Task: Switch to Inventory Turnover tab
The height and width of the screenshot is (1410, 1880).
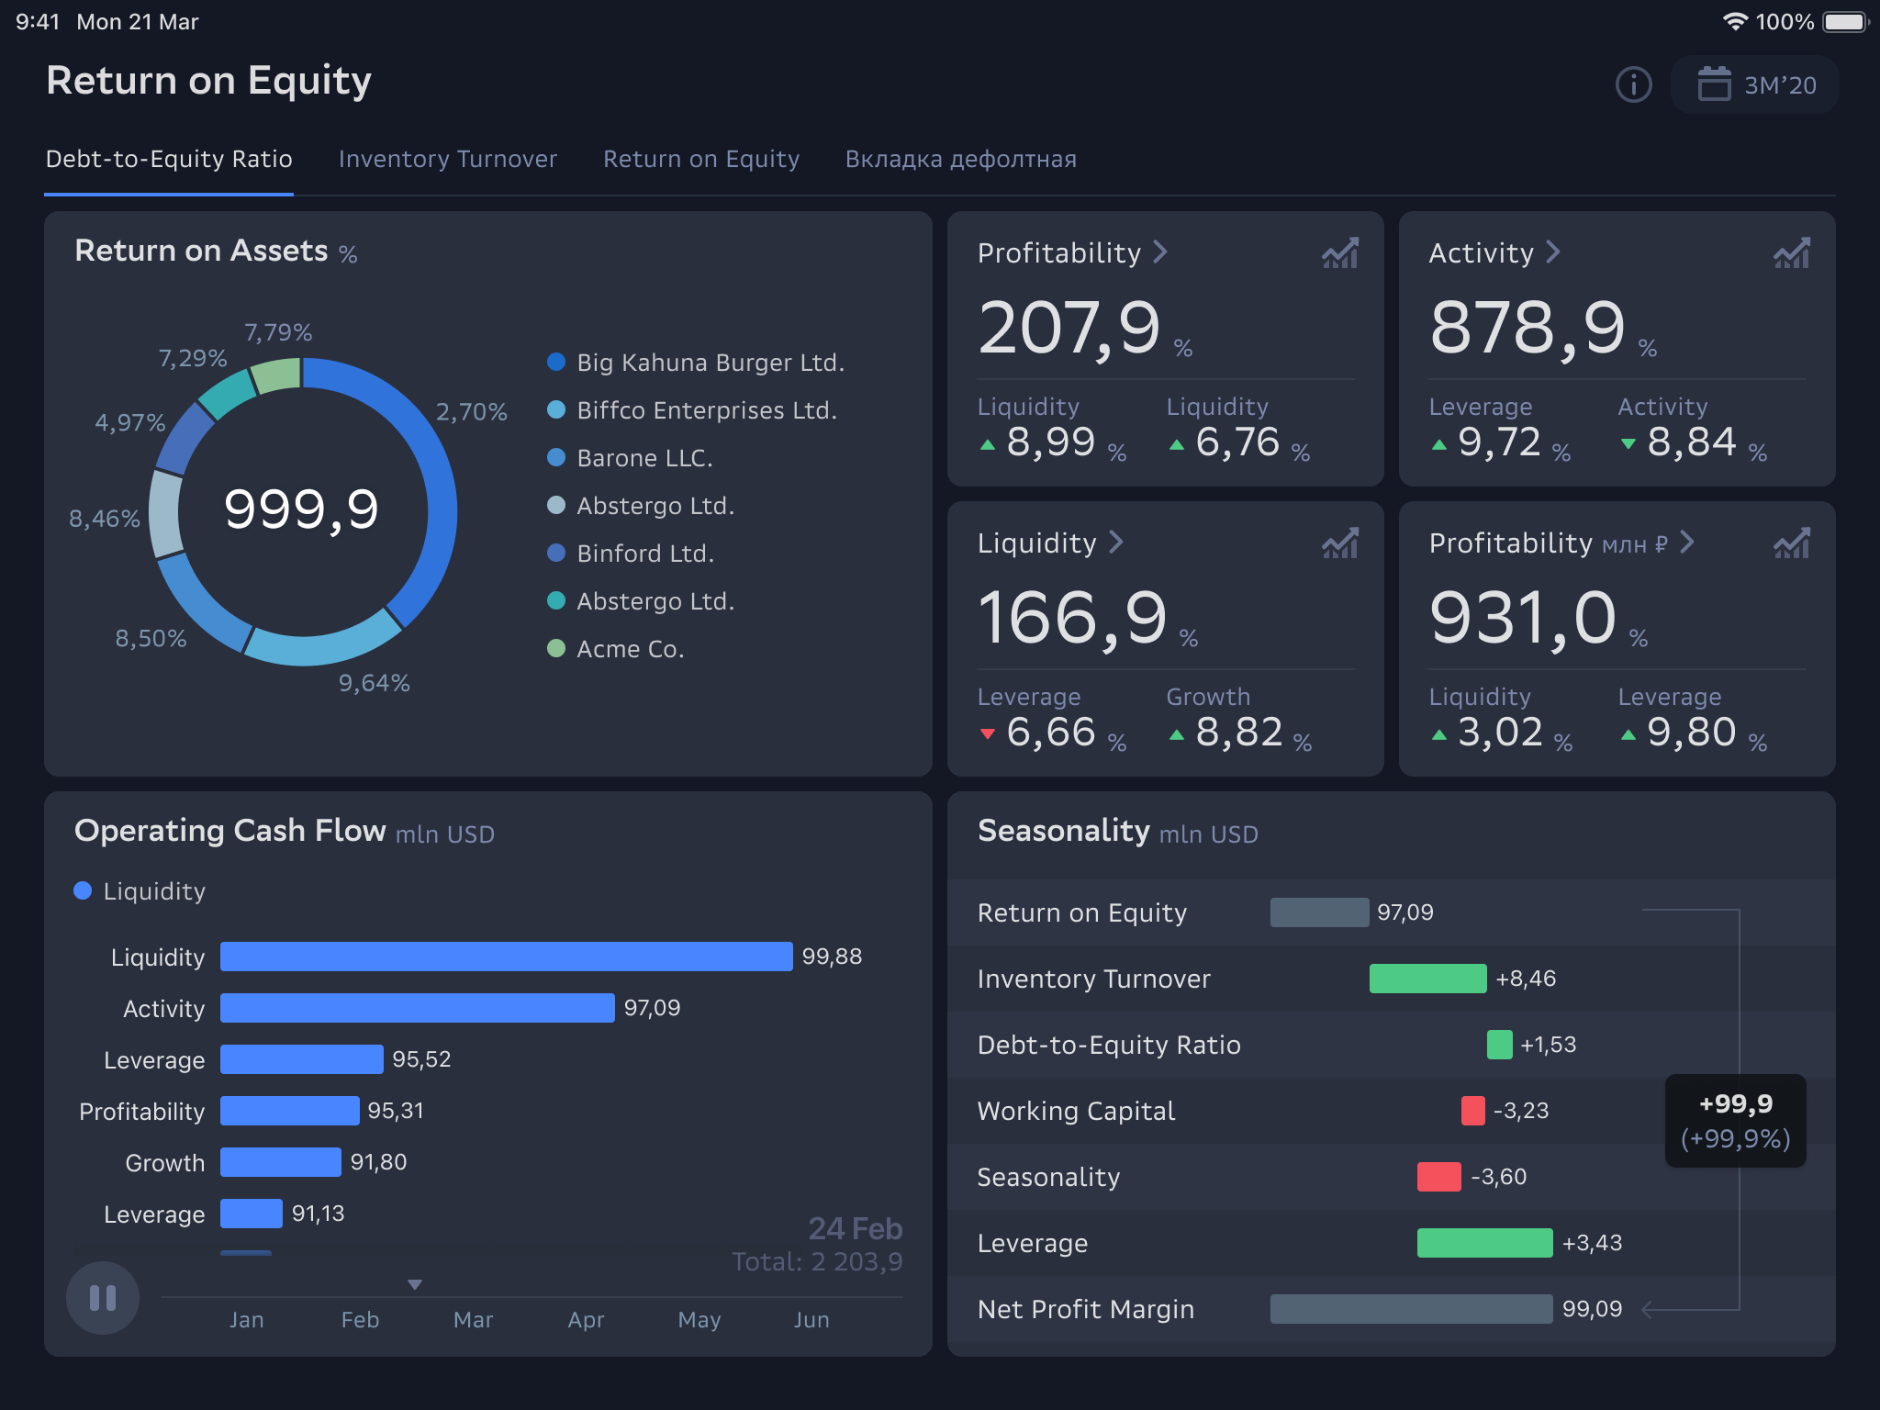Action: (447, 159)
